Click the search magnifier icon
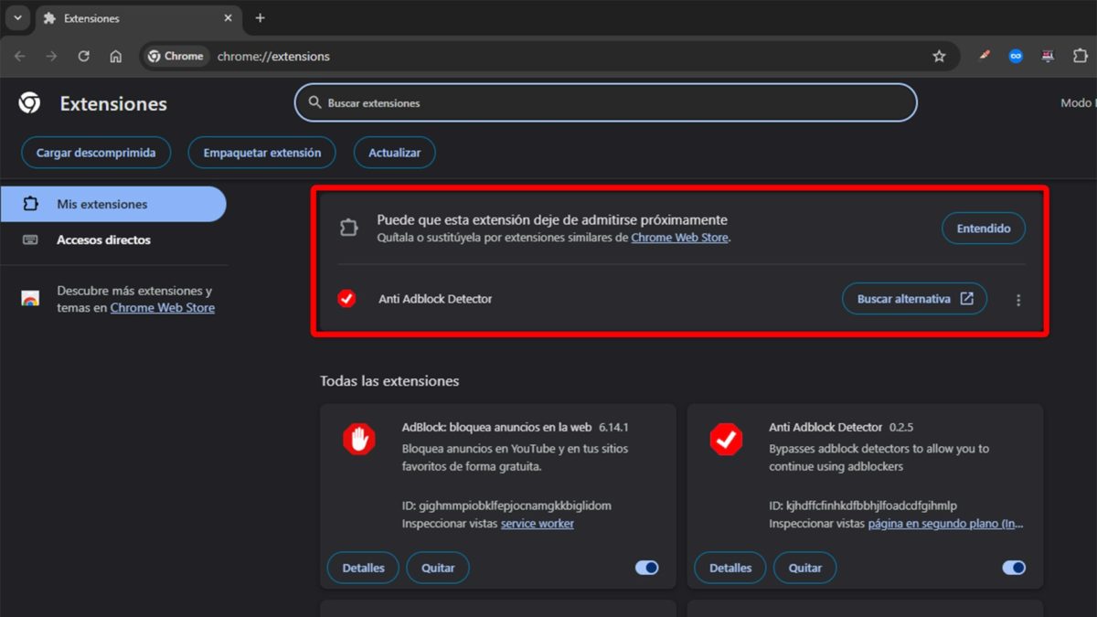1097x617 pixels. [315, 102]
